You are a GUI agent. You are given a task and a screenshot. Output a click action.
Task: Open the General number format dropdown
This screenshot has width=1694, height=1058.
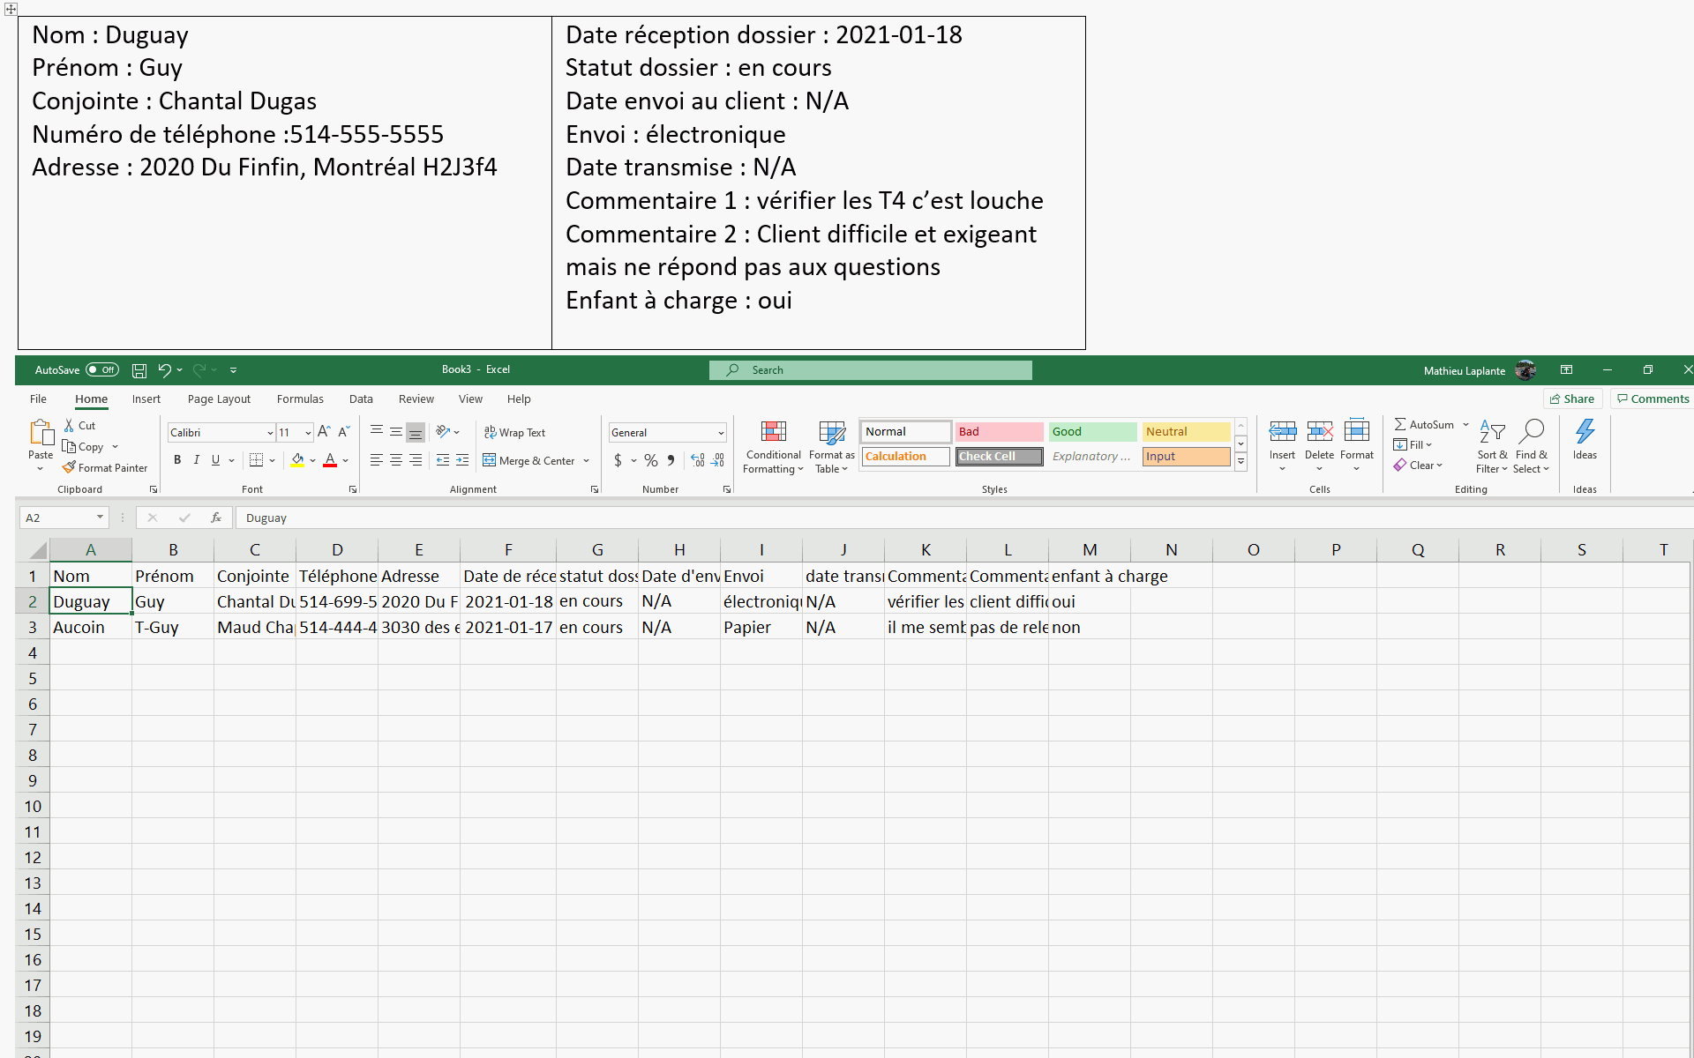tap(721, 433)
